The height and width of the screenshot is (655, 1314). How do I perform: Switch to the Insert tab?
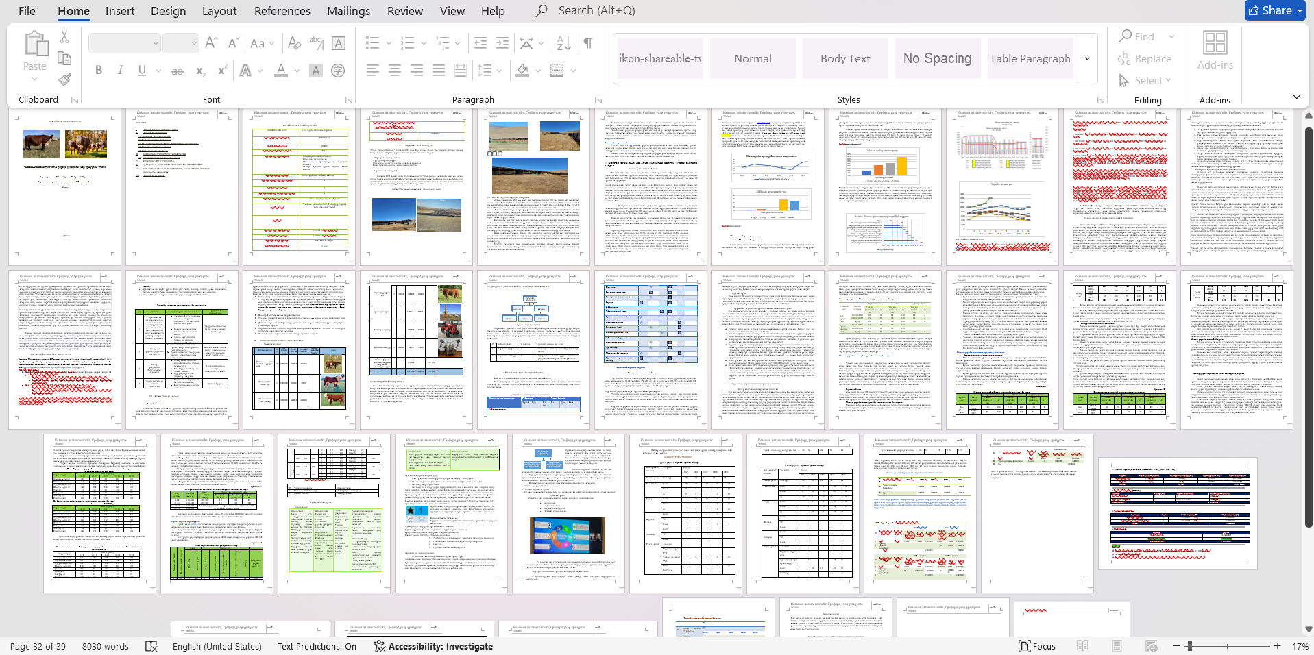120,11
